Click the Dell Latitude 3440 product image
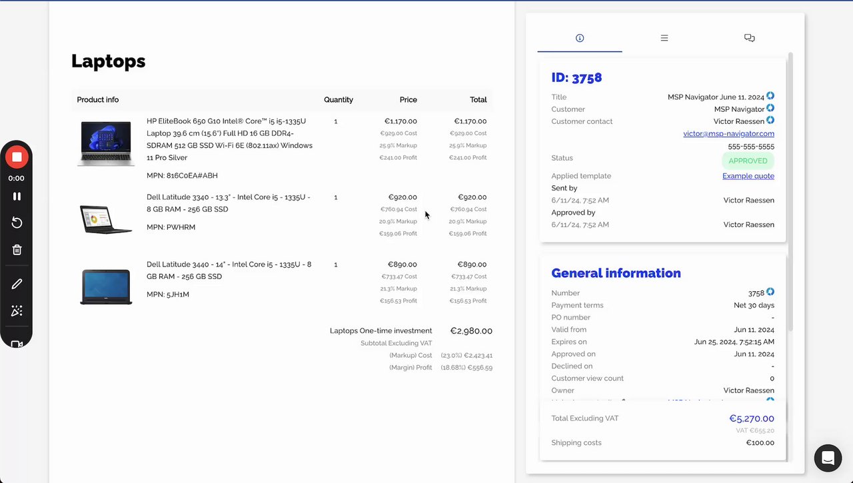853x483 pixels. (106, 286)
